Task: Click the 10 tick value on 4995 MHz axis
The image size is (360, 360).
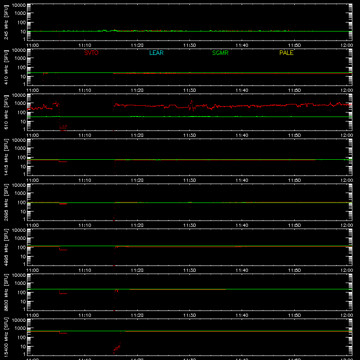Action: click(x=23, y=256)
